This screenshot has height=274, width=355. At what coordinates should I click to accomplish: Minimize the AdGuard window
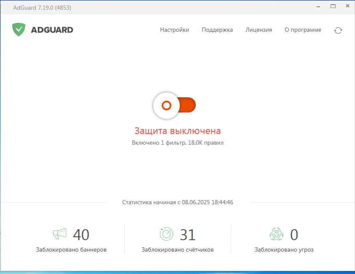pos(318,7)
